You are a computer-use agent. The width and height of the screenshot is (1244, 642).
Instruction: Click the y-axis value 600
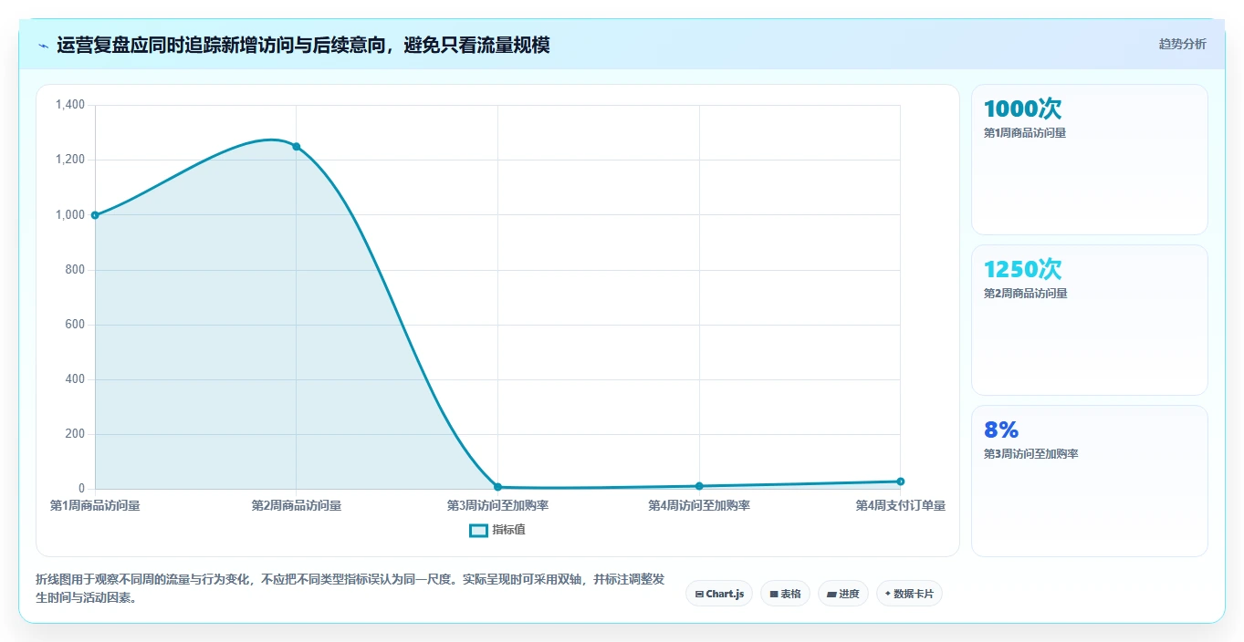[x=76, y=325]
